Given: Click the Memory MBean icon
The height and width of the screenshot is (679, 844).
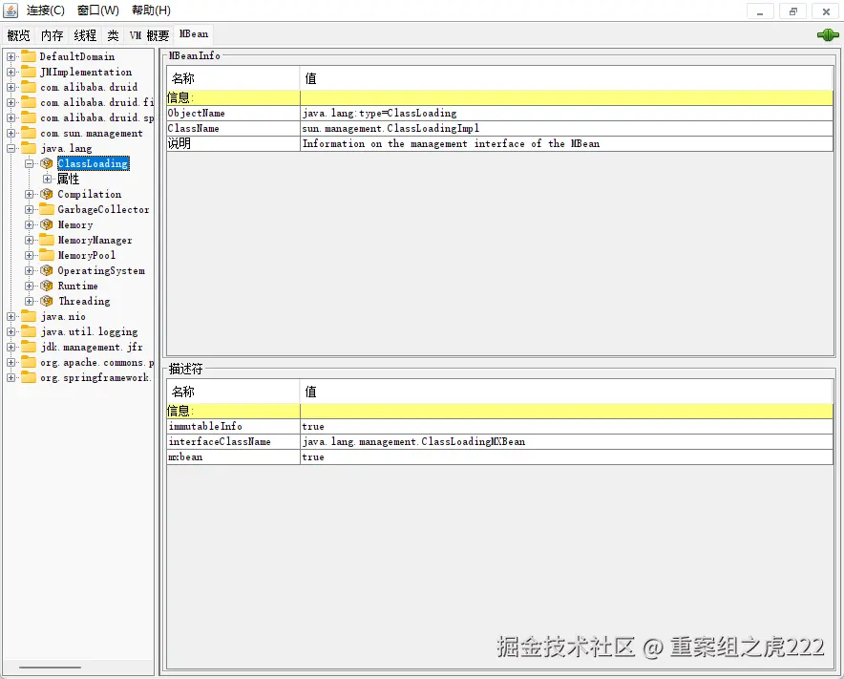Looking at the screenshot, I should (47, 224).
